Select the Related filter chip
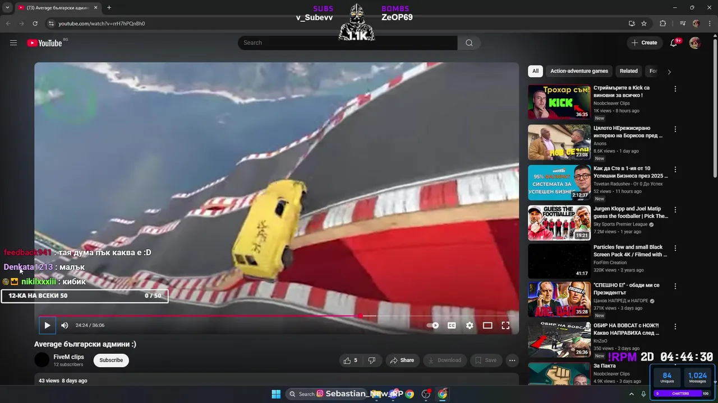The width and height of the screenshot is (718, 403). point(628,71)
